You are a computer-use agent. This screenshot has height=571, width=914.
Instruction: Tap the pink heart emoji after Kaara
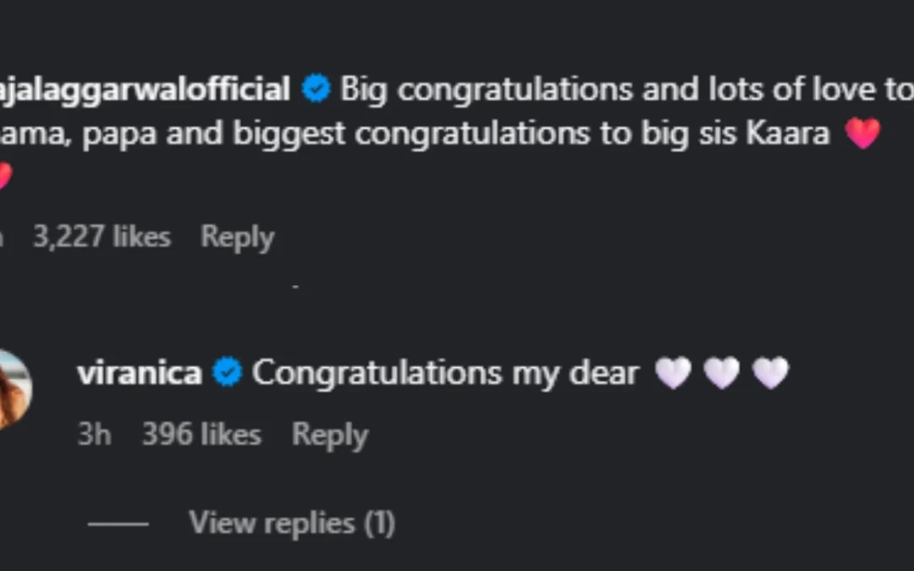click(862, 132)
